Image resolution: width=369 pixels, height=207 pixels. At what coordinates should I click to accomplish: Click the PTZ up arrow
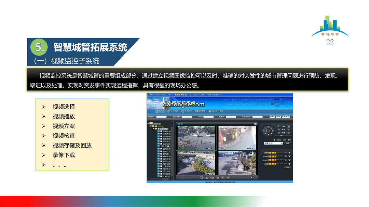tap(268, 127)
